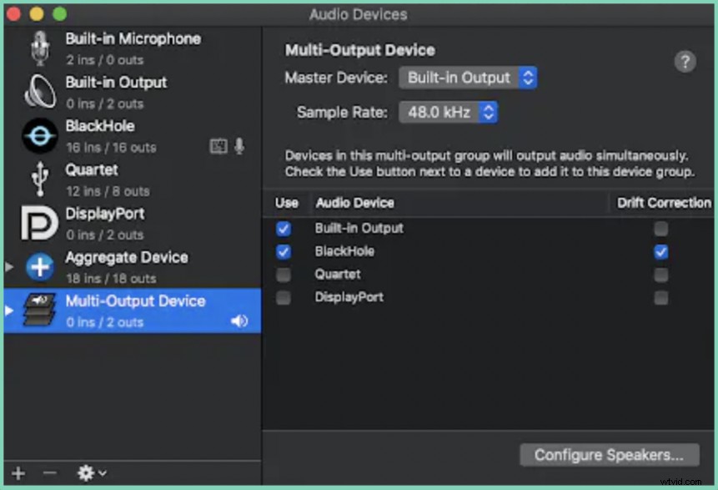The image size is (718, 490).
Task: Click the camera badge next to BlackHole
Action: (218, 145)
